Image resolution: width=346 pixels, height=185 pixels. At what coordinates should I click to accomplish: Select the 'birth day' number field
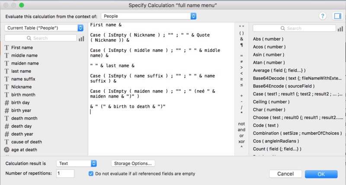(x=20, y=103)
